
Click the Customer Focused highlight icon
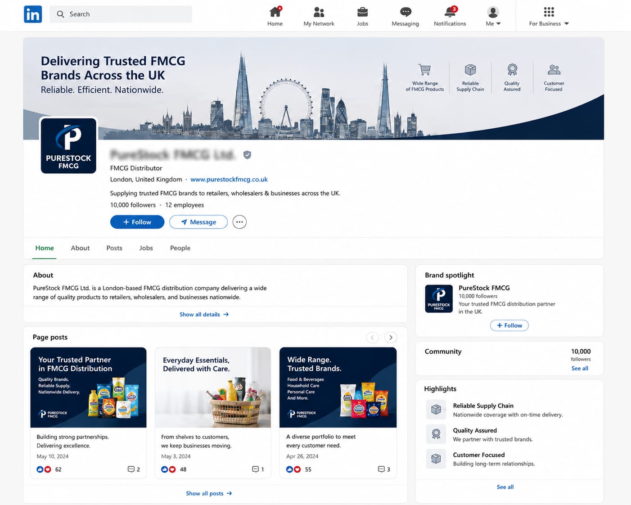point(436,459)
